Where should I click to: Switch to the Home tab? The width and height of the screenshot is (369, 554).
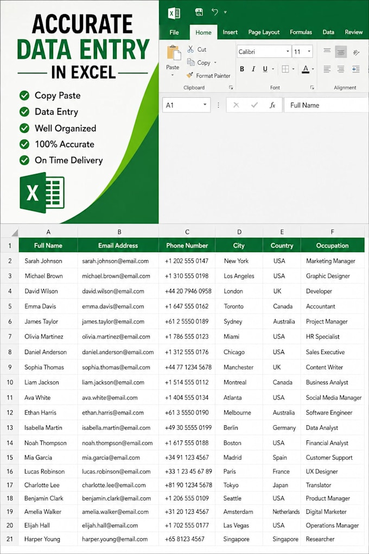coord(203,33)
